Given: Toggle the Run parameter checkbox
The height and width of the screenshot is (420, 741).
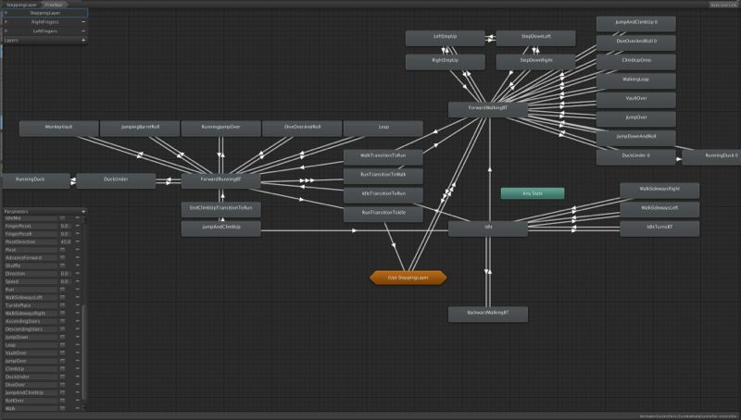Looking at the screenshot, I should point(63,290).
